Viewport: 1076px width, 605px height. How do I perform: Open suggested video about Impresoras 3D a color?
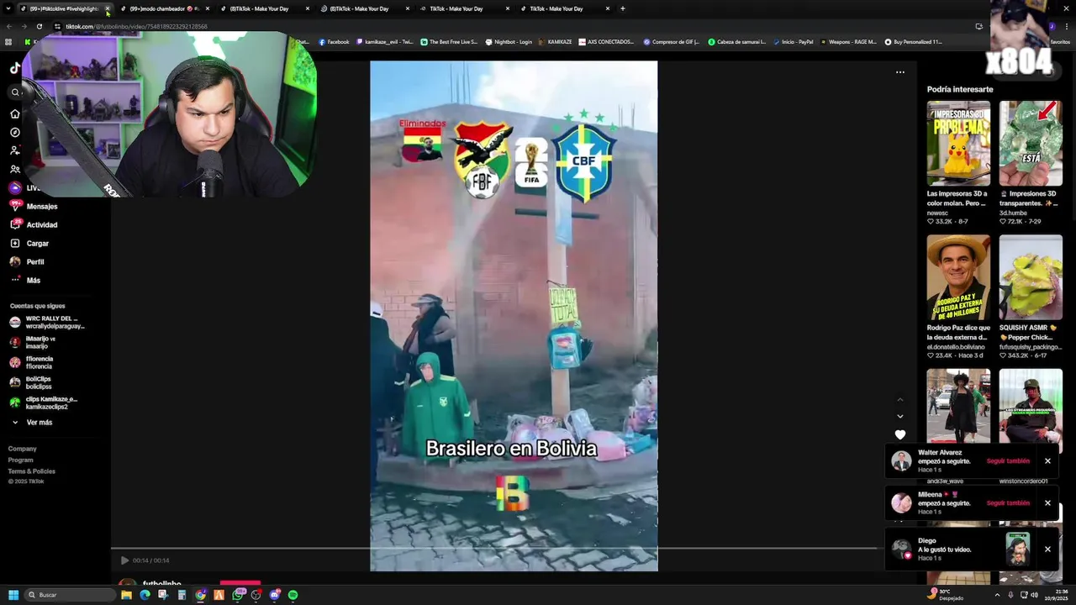tap(958, 144)
